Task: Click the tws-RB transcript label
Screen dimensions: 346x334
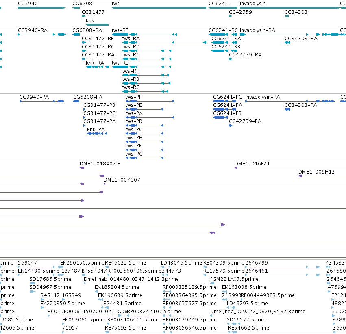Action: pyautogui.click(x=131, y=79)
